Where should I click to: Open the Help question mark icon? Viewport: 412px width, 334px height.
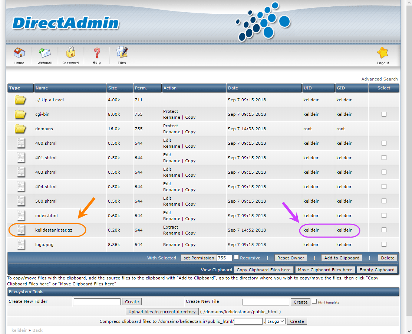(97, 53)
